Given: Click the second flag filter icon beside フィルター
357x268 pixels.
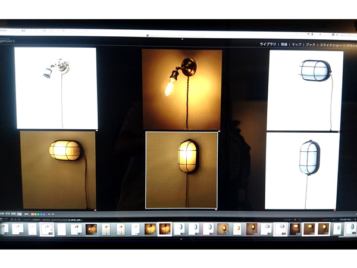Looking at the screenshot, I should [300, 220].
